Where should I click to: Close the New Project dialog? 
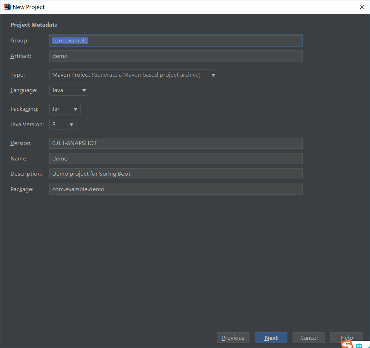coord(362,7)
